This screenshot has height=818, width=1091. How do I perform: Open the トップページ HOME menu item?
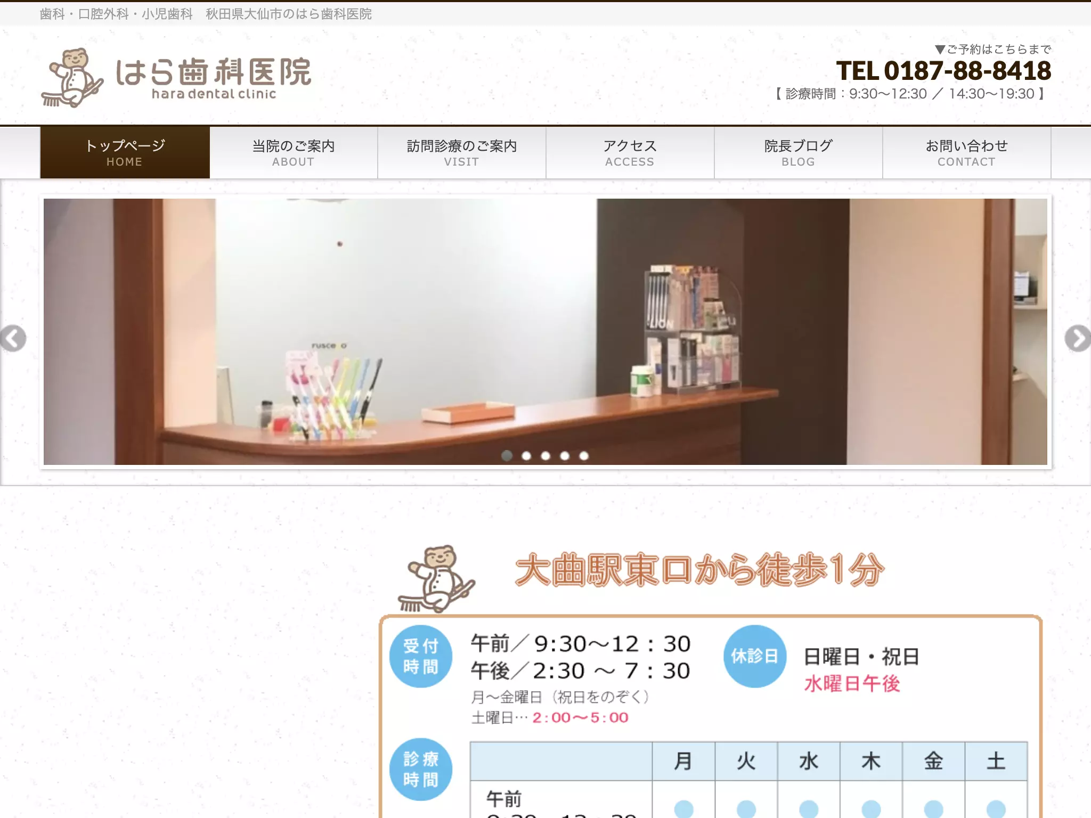point(125,153)
